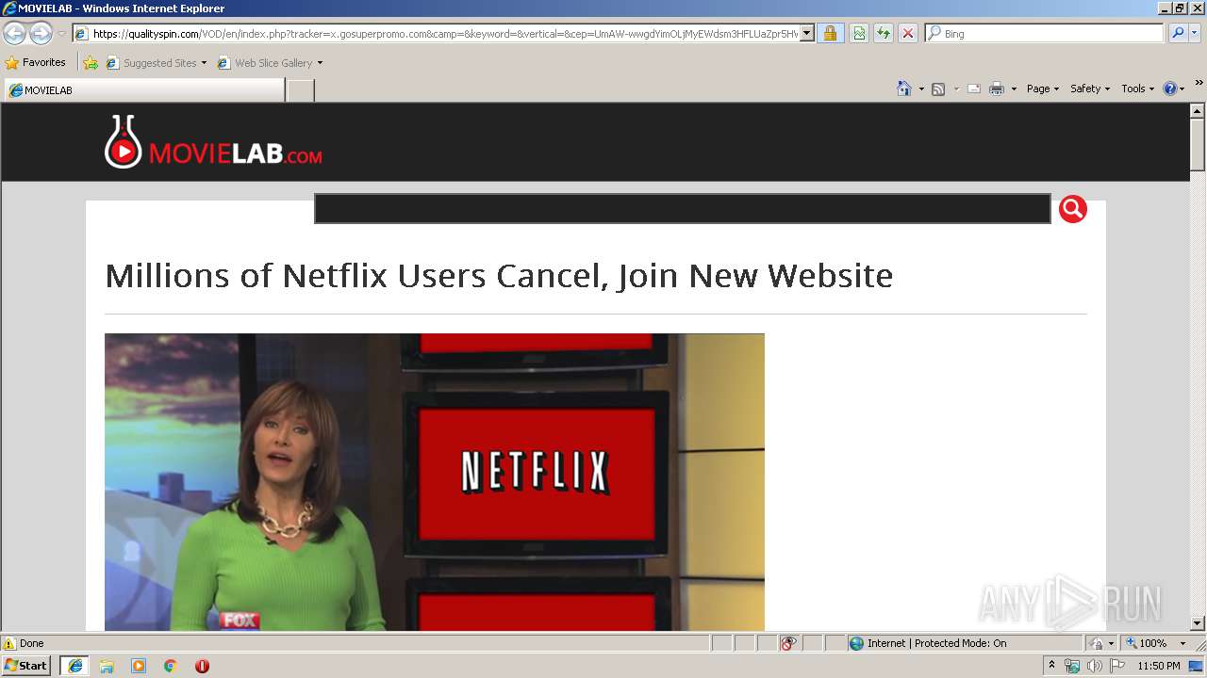
Task: Open the zoom level 100% button
Action: point(1147,643)
